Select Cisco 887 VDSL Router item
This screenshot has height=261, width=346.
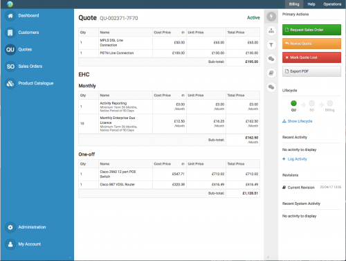click(x=118, y=184)
